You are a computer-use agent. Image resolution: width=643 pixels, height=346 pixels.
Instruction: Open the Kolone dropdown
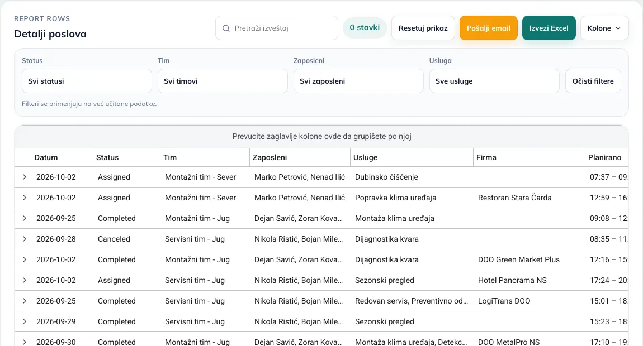tap(604, 28)
